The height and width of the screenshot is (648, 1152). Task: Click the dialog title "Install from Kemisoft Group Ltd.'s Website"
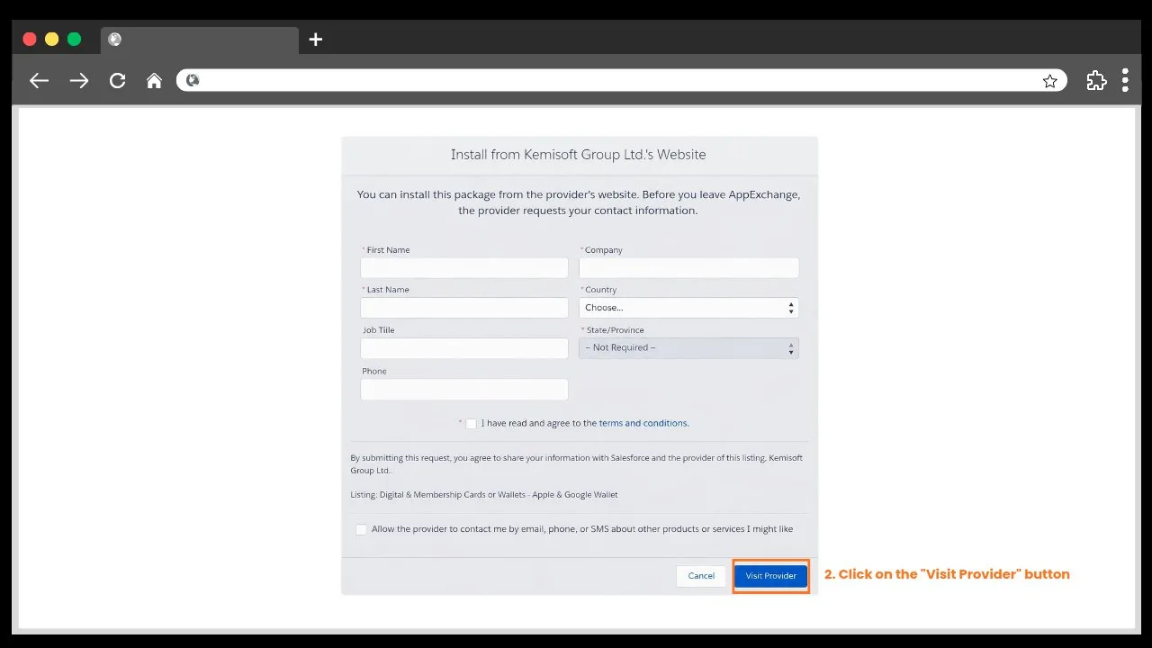point(579,155)
